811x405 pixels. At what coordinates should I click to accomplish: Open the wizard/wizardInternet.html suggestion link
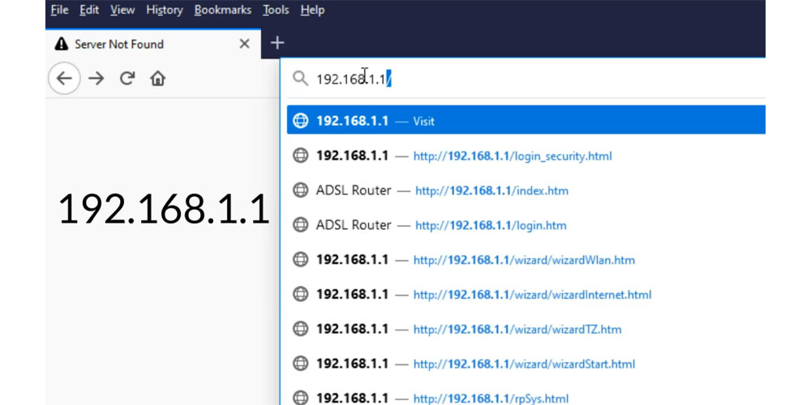[x=532, y=295]
